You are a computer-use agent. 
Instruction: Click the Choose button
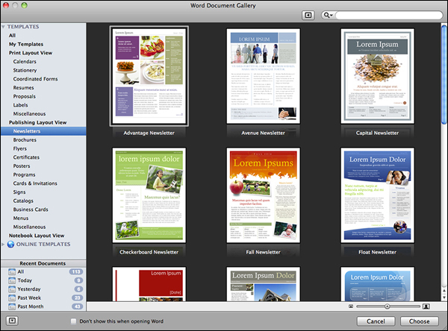pos(419,321)
